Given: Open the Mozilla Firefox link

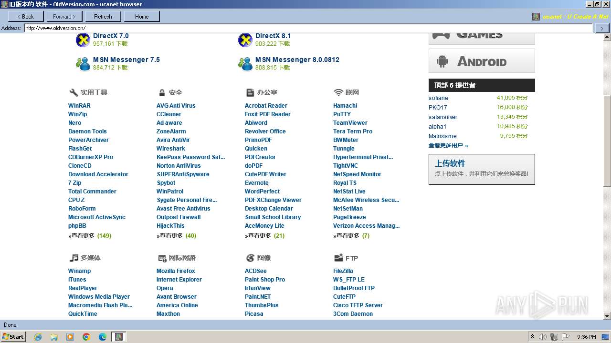Looking at the screenshot, I should [x=176, y=271].
